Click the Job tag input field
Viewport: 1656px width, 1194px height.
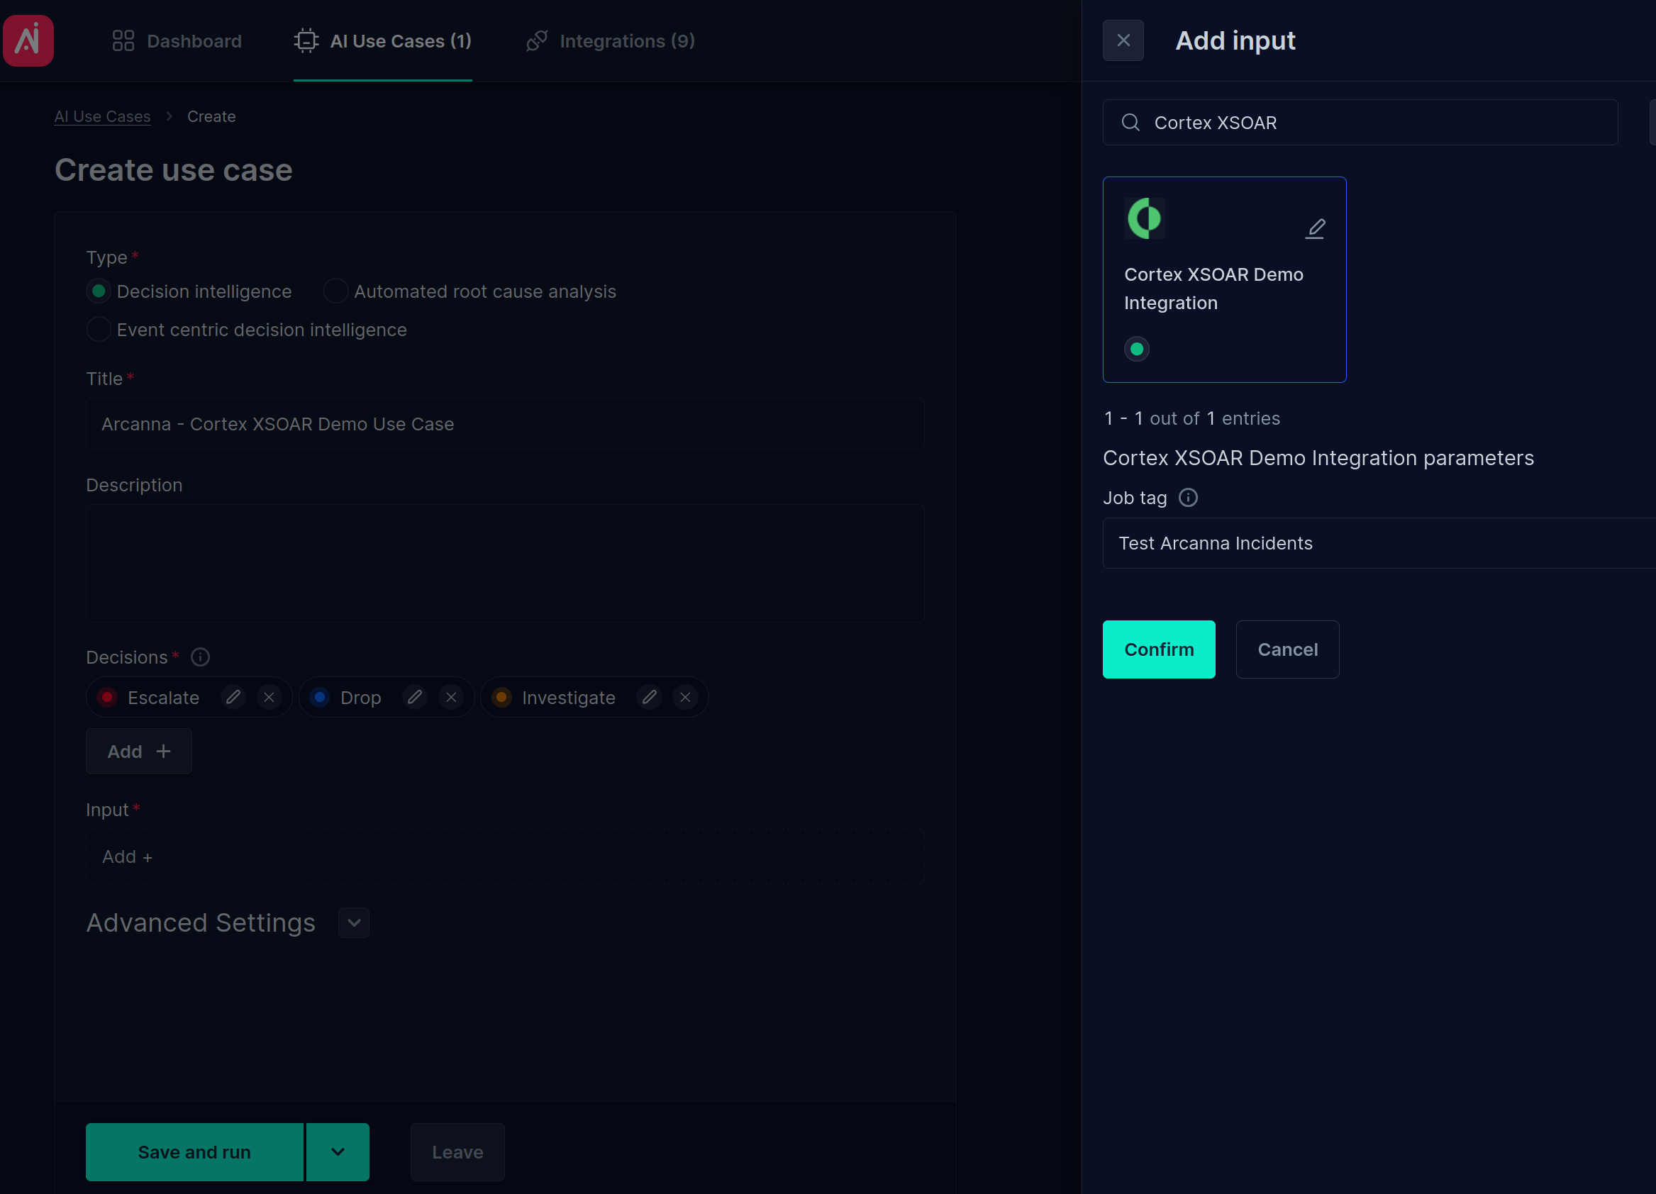coord(1379,543)
